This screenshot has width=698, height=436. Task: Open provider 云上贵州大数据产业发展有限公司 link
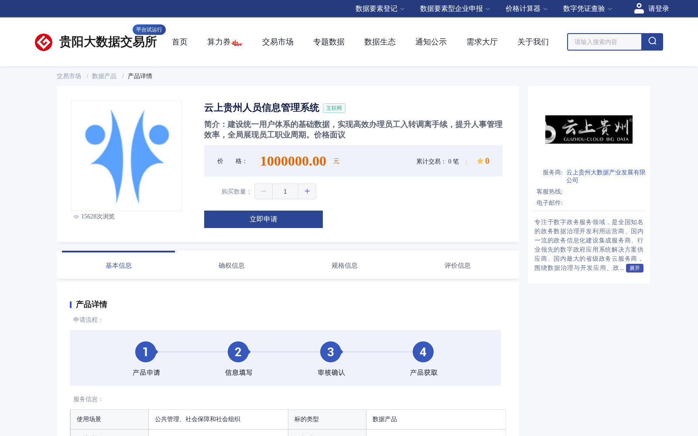606,176
